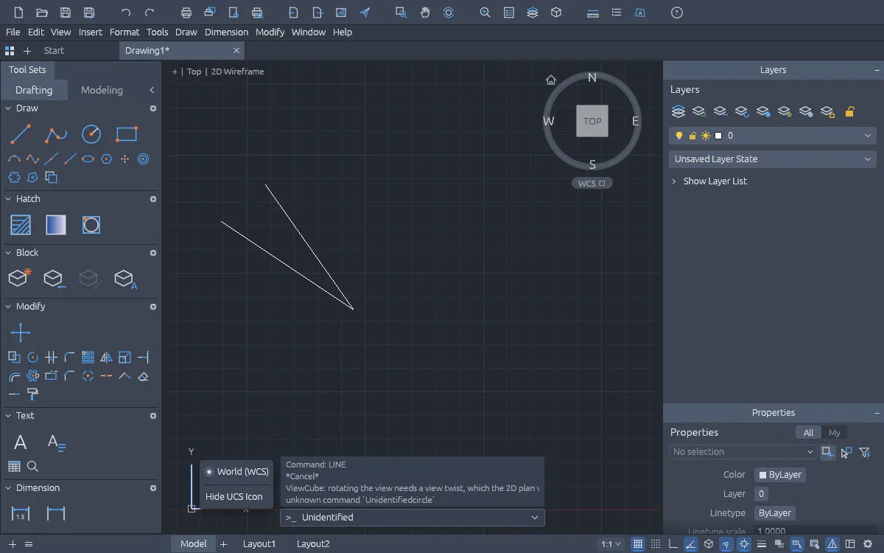The image size is (884, 553).
Task: Select the first linear Dimension tool
Action: (x=21, y=514)
